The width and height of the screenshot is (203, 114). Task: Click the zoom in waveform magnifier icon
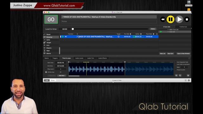coord(176,75)
